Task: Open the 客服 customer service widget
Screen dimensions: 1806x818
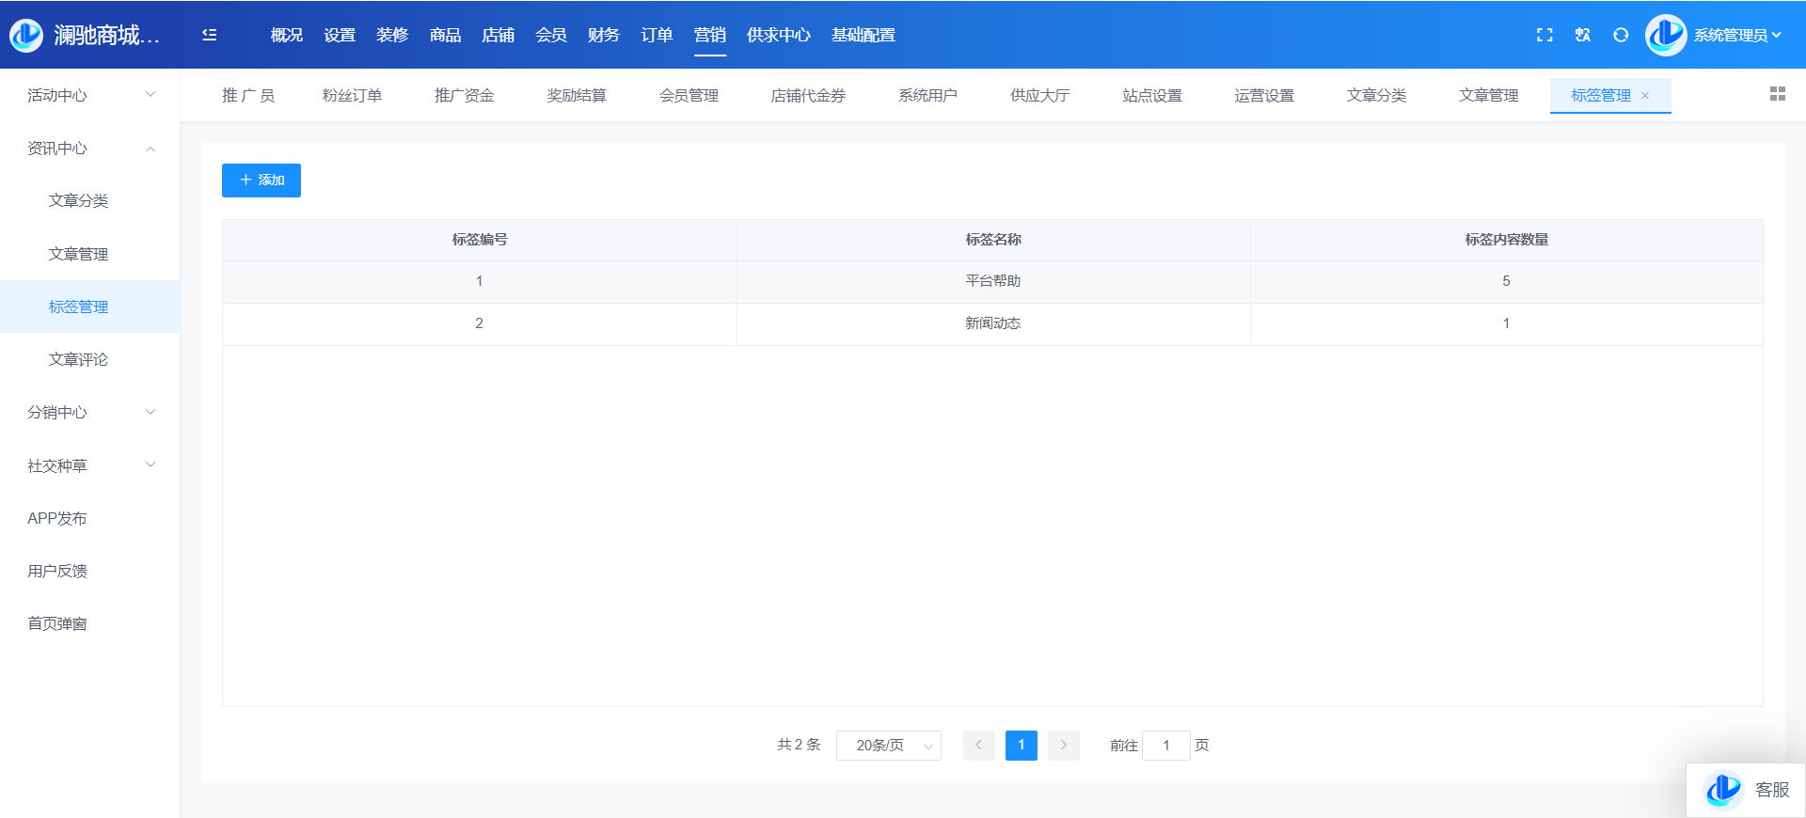Action: [1747, 790]
